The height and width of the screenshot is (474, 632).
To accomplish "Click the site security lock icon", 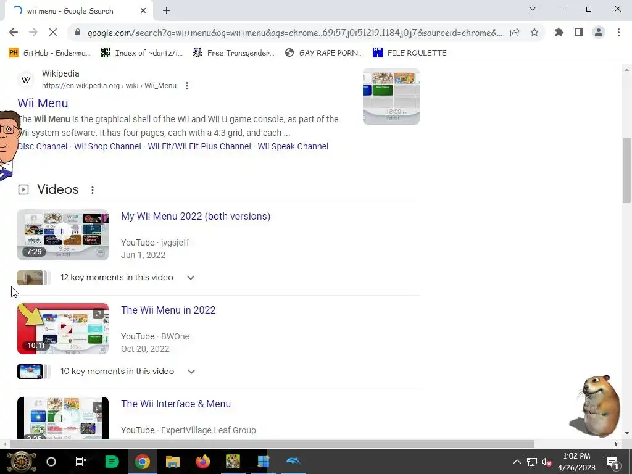I will click(x=78, y=33).
